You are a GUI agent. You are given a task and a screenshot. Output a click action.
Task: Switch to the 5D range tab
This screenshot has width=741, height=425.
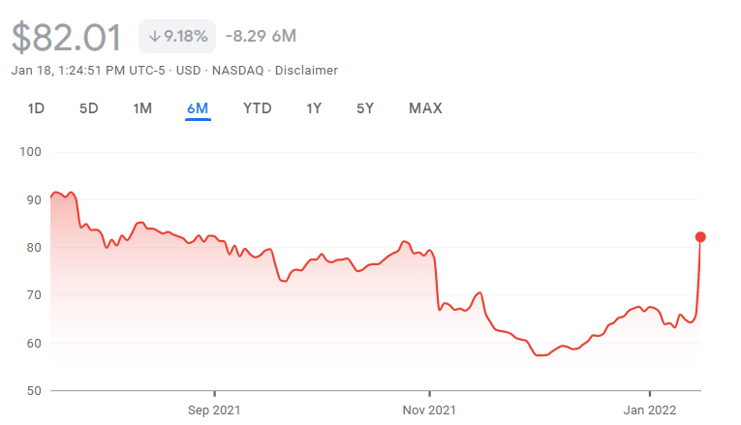88,108
